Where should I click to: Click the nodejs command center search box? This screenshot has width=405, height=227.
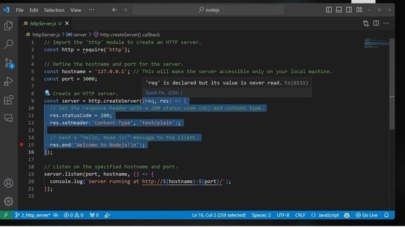[208, 10]
